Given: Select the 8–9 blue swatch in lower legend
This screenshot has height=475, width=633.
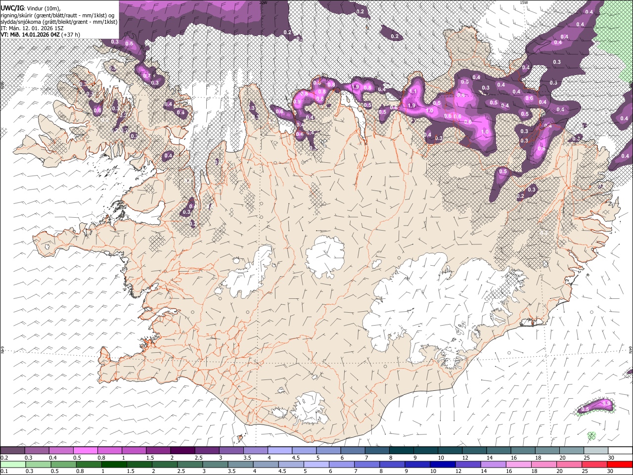Looking at the screenshot, I should (392, 464).
